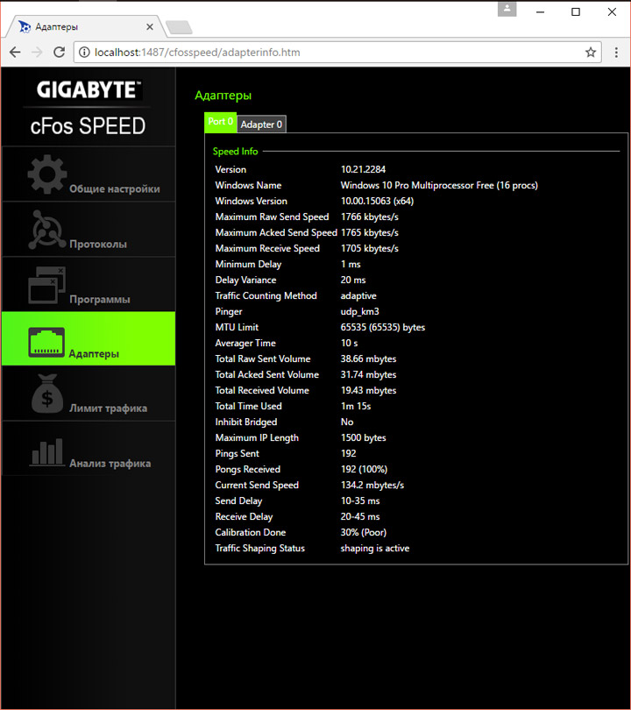Viewport: 631px width, 710px height.
Task: Close the Адаптеры browser tab
Action: (149, 26)
